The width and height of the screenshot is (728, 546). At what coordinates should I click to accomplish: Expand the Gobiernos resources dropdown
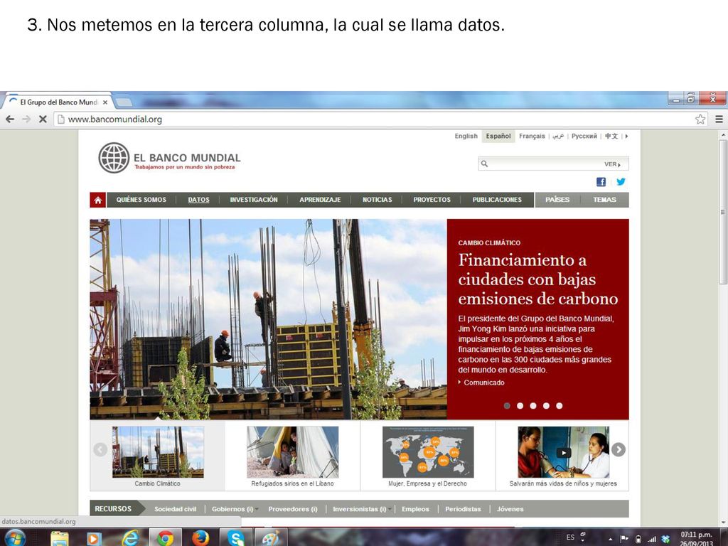[x=257, y=509]
